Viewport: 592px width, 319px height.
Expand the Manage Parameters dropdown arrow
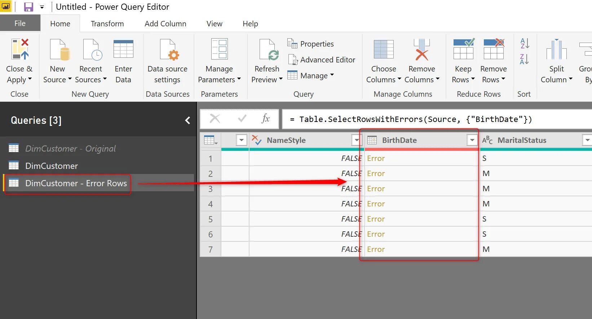[239, 79]
